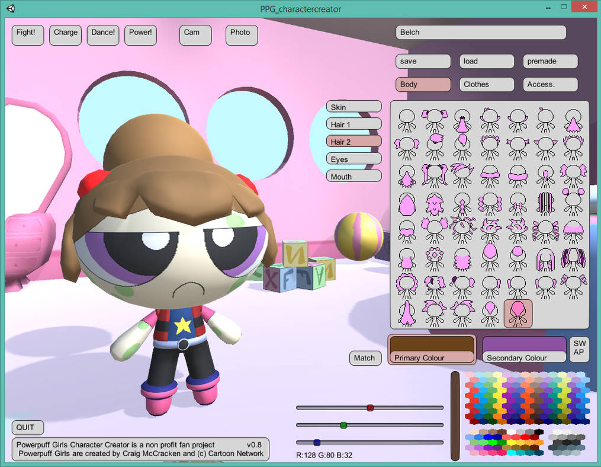Image resolution: width=601 pixels, height=467 pixels.
Task: Select the swept spiky hair icon
Action: coord(462,176)
